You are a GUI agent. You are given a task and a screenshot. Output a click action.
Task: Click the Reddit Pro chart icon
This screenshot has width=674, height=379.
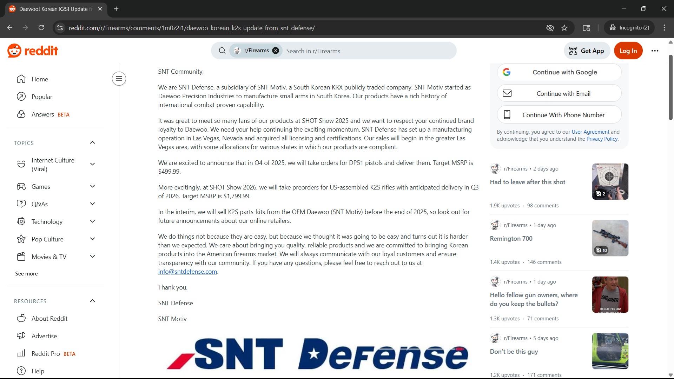[21, 353]
